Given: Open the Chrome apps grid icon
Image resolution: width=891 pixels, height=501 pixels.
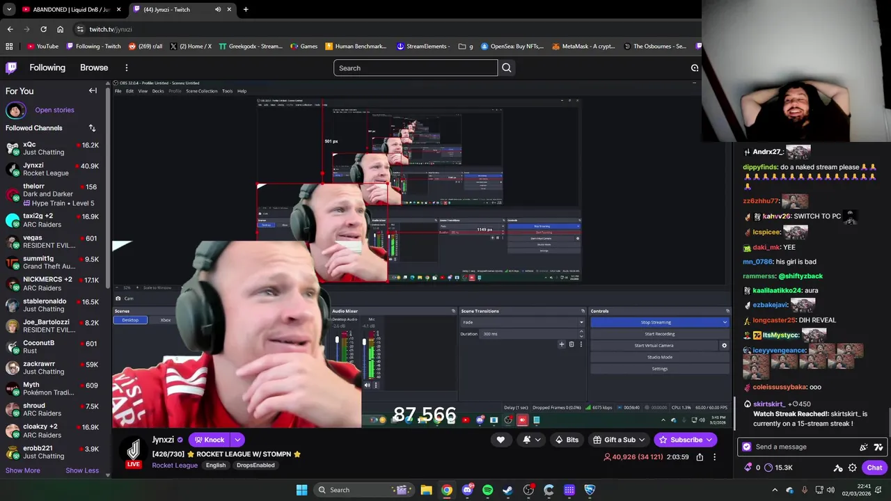Looking at the screenshot, I should (x=9, y=47).
